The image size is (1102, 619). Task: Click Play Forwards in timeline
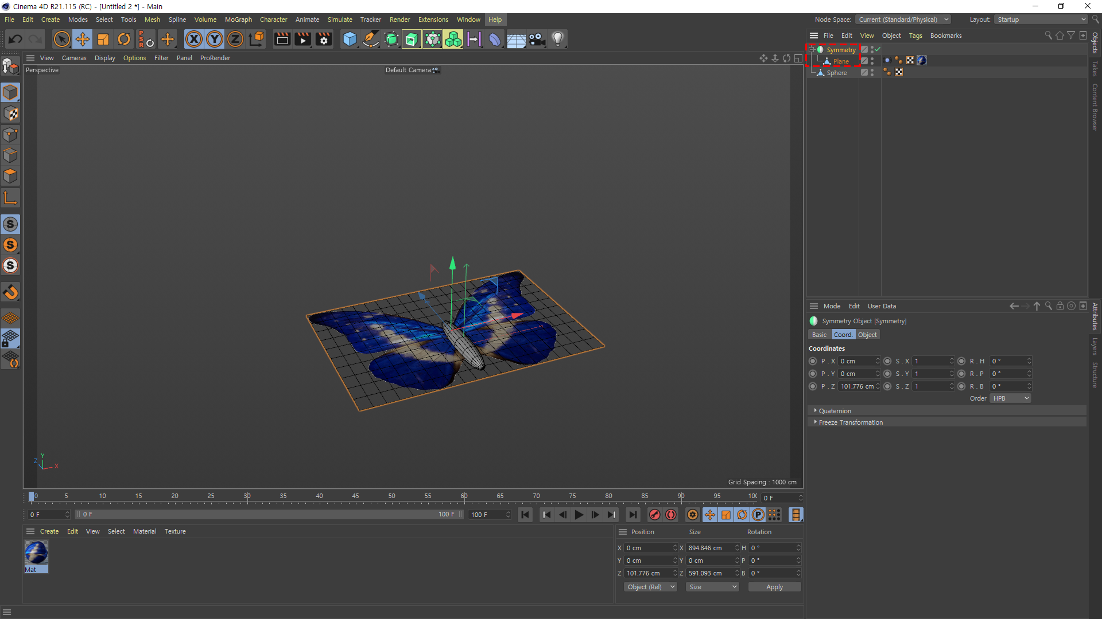coord(579,515)
